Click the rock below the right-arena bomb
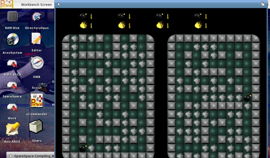 [247, 106]
